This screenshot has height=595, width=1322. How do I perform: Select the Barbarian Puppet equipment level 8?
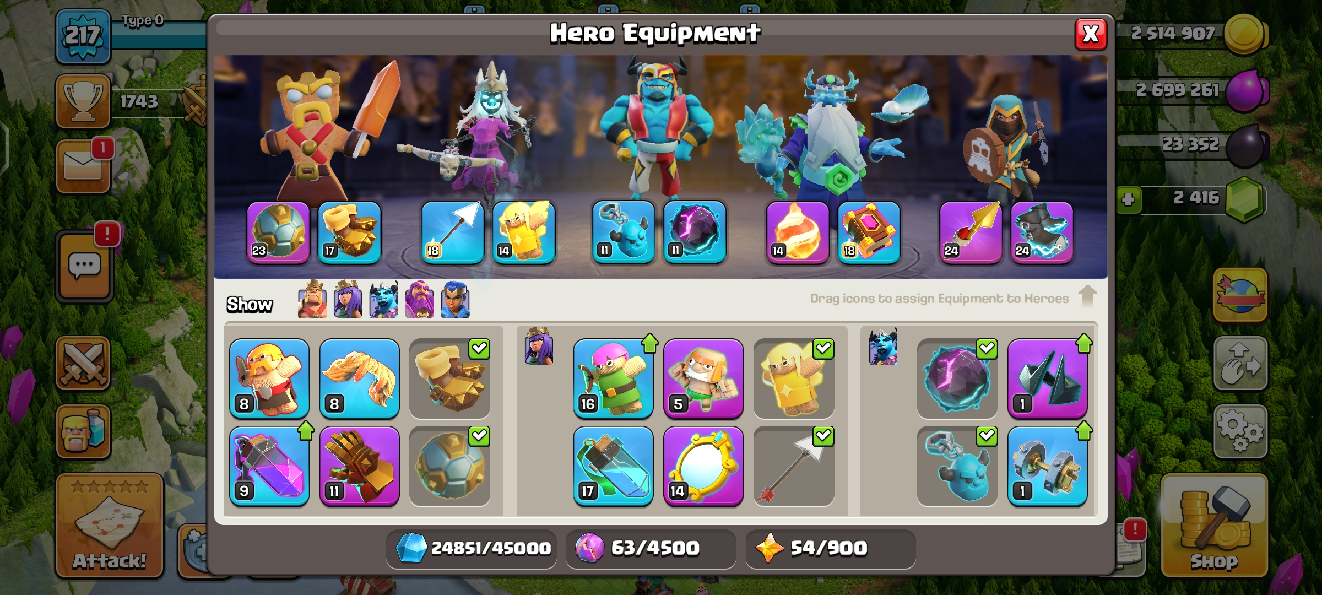tap(269, 378)
